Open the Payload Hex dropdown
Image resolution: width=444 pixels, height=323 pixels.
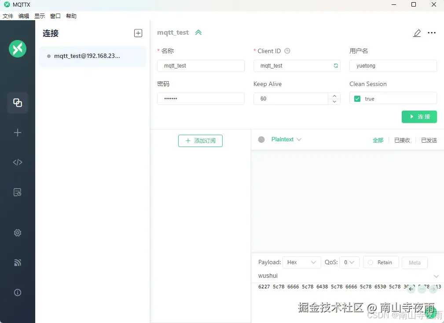(x=301, y=262)
